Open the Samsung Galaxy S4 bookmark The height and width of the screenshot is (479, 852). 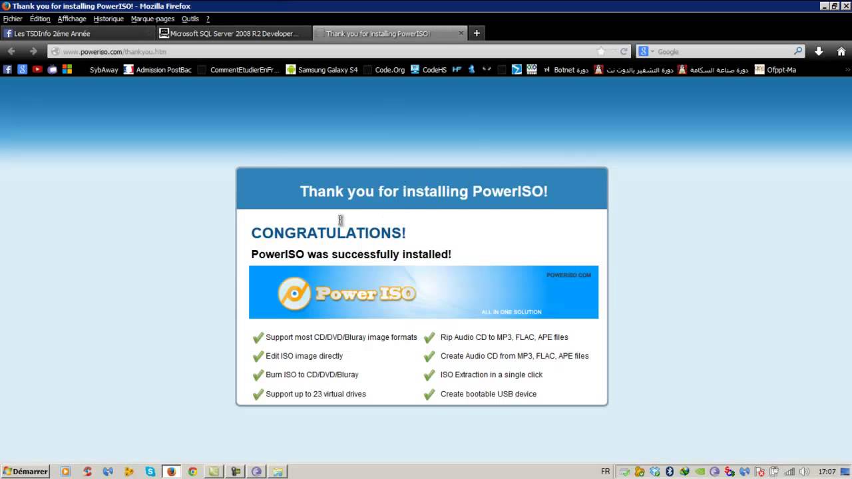click(x=322, y=69)
